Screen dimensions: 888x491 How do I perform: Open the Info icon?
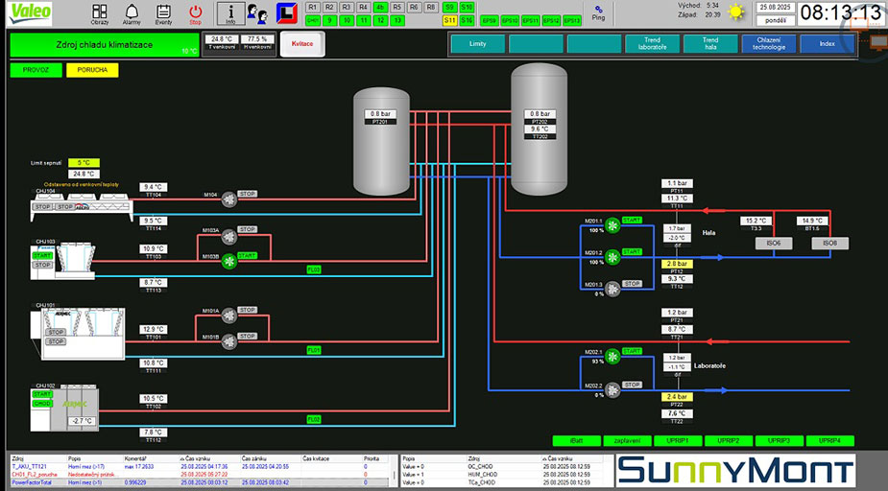230,13
